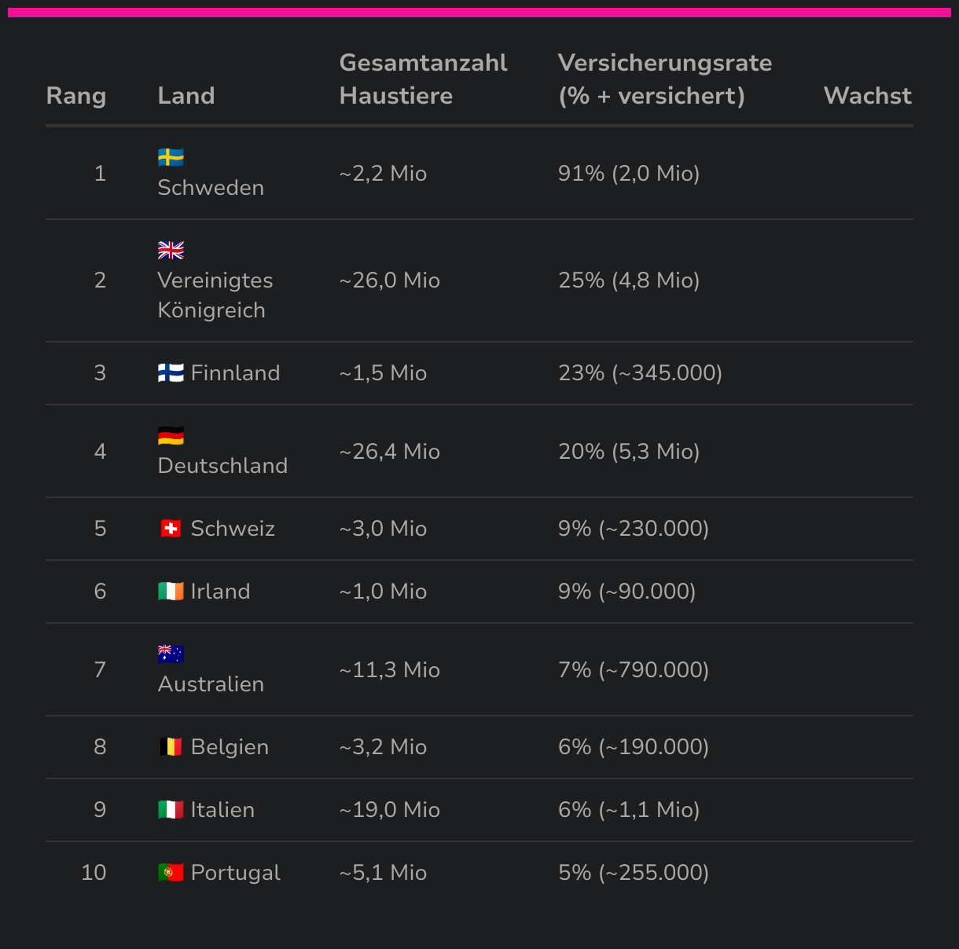Viewport: 959px width, 949px height.
Task: Click the 'Land' column header
Action: coord(186,96)
